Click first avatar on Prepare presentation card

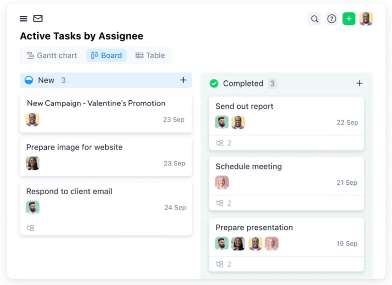point(222,244)
